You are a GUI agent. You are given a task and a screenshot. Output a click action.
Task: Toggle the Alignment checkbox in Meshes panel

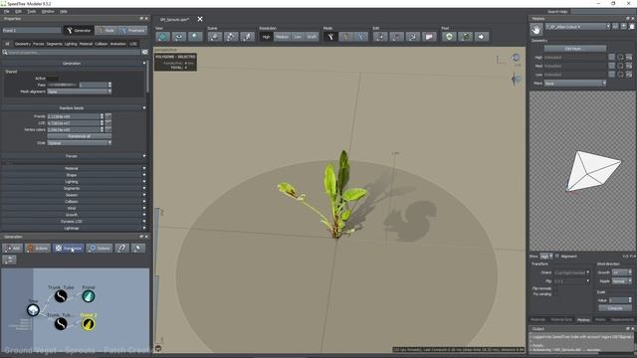pyautogui.click(x=557, y=257)
